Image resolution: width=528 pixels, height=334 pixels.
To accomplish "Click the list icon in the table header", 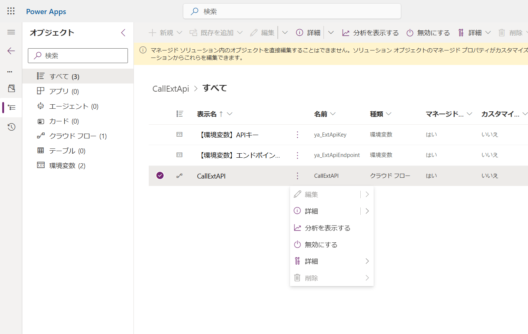I will (180, 114).
